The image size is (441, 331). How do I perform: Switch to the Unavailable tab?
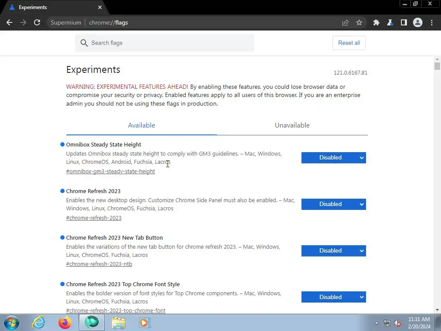[292, 125]
